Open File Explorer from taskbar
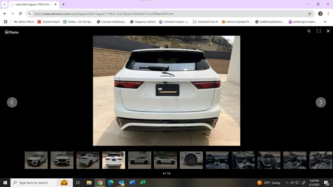 (89, 182)
